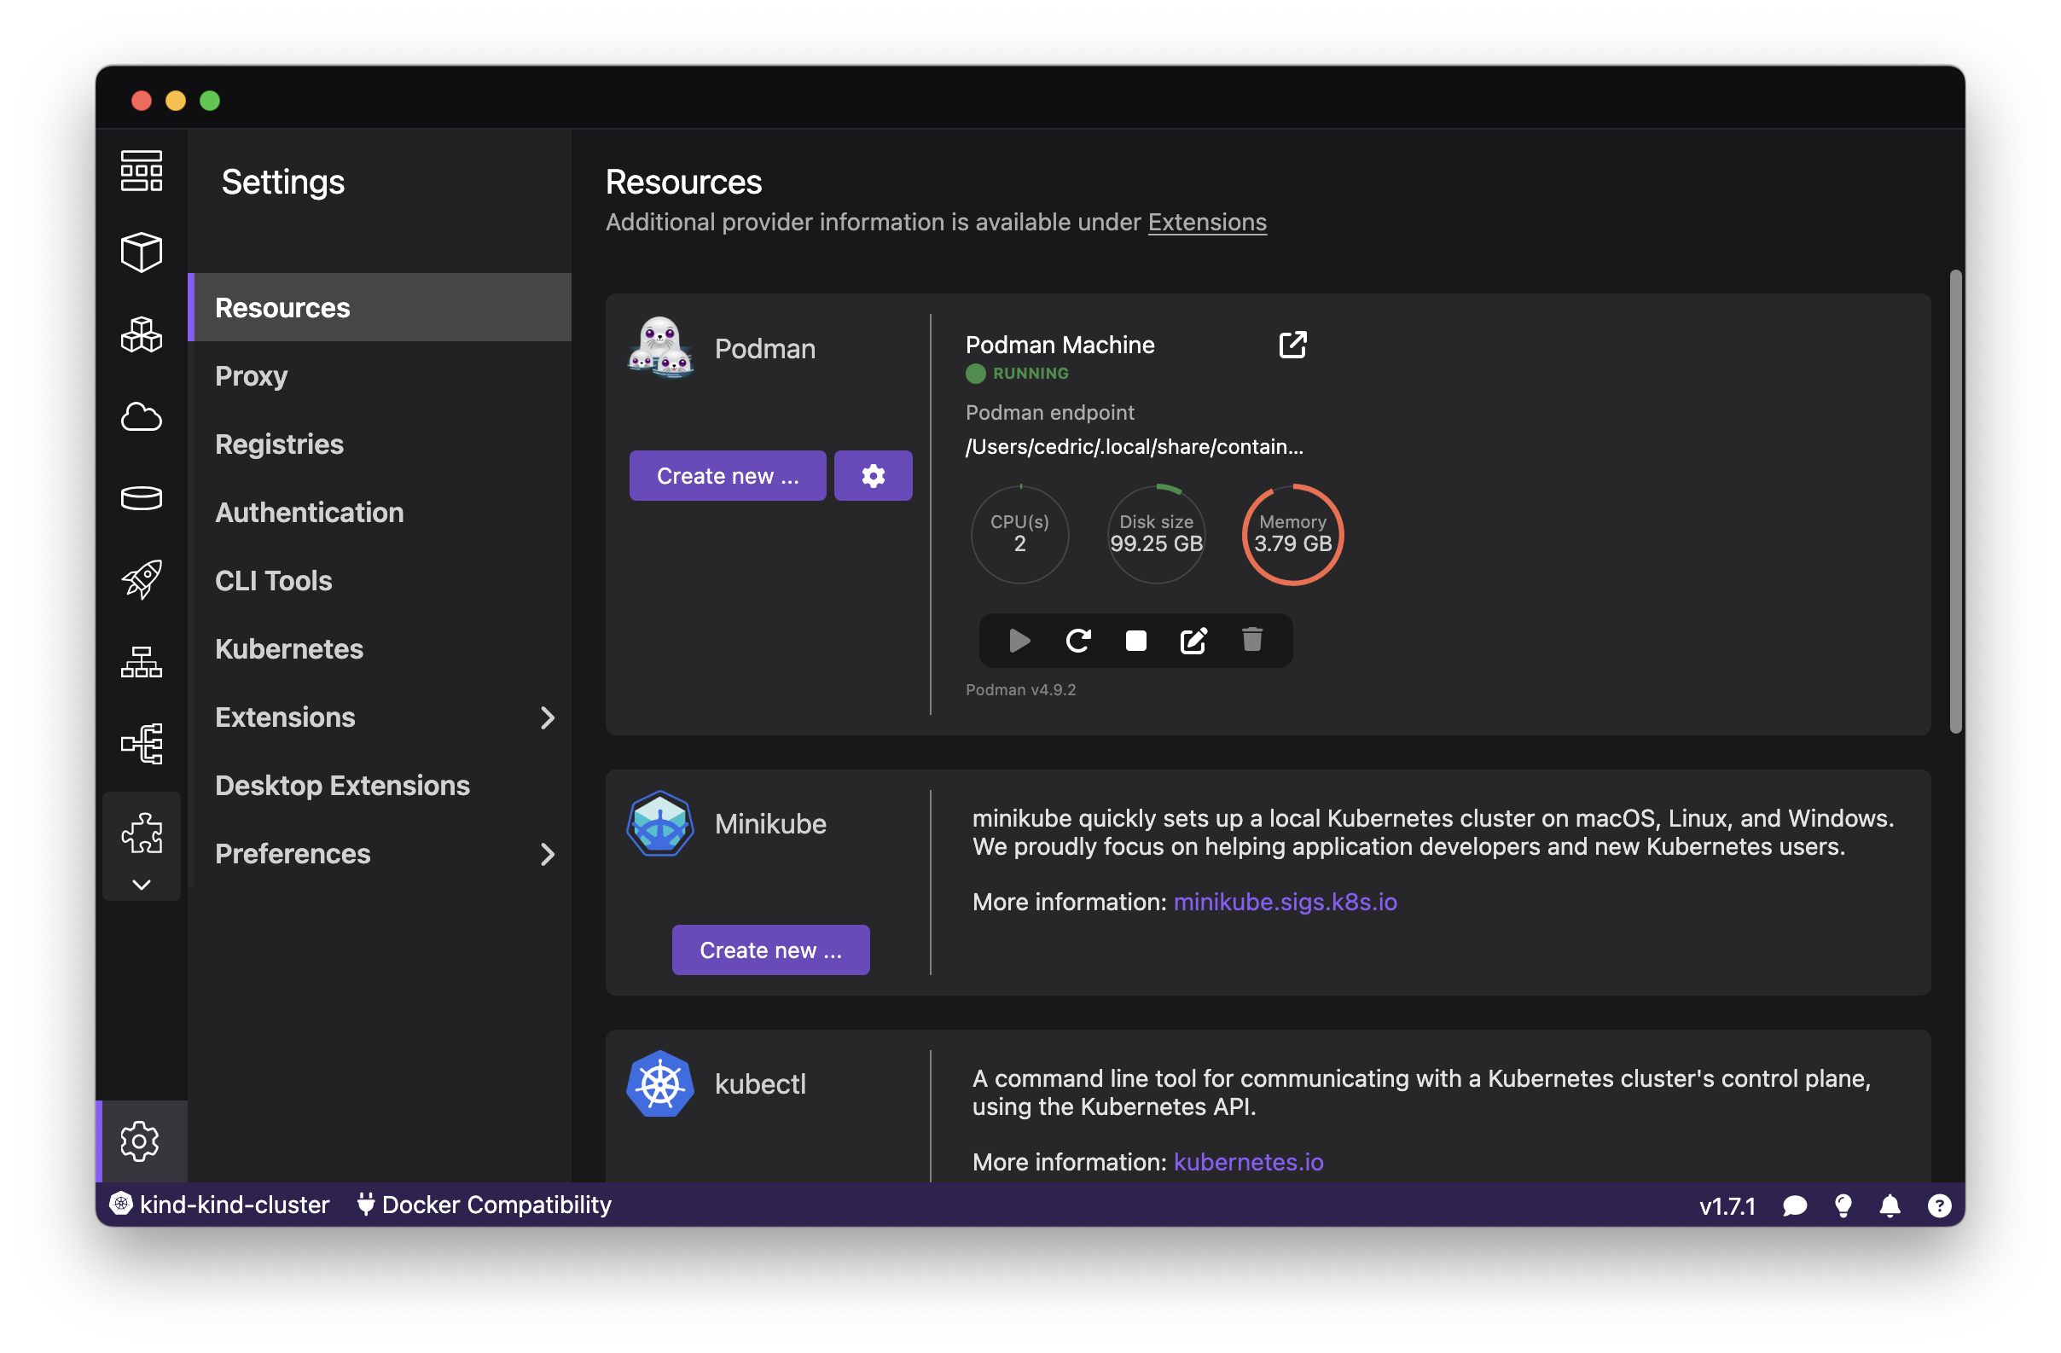Image resolution: width=2061 pixels, height=1353 pixels.
Task: Select the Volumes sidebar icon
Action: coord(141,498)
